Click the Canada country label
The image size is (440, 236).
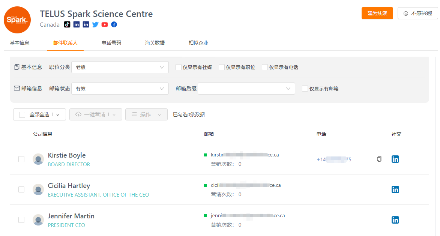click(x=50, y=24)
